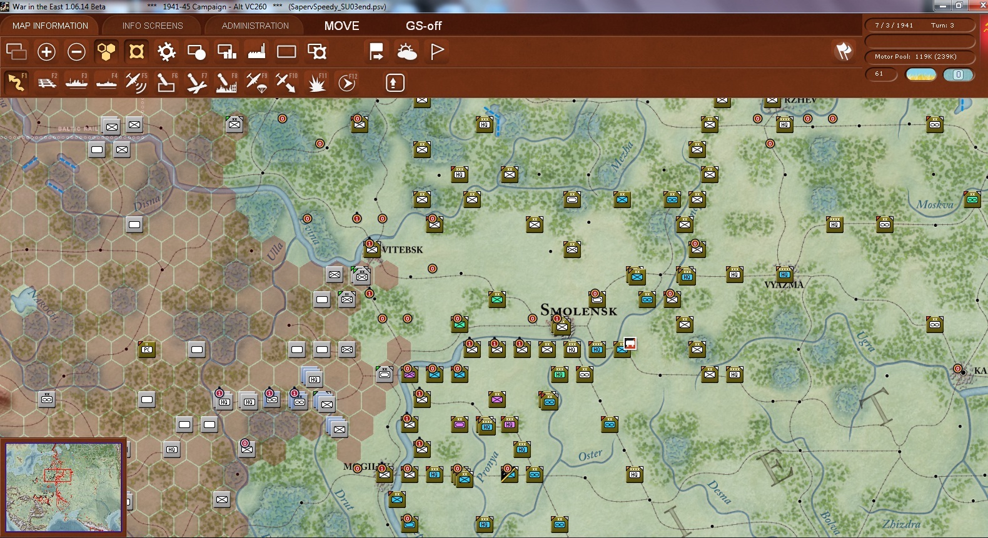The height and width of the screenshot is (538, 988).
Task: Click the RZHEV city label
Action: [x=800, y=101]
